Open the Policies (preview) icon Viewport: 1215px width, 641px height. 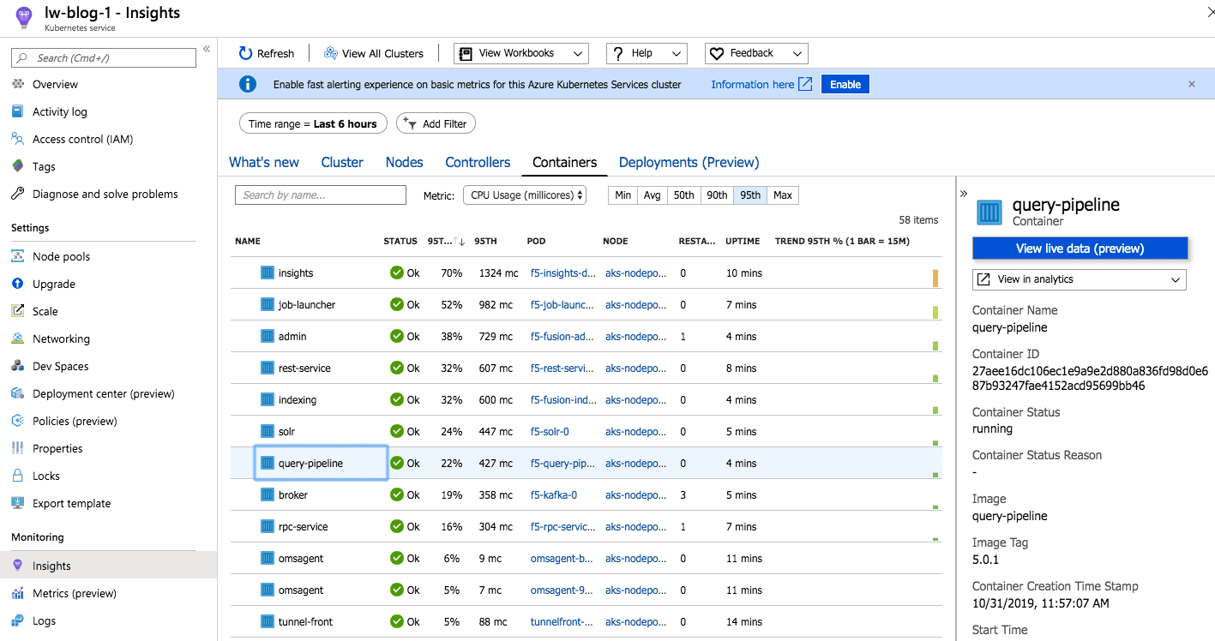coord(18,421)
